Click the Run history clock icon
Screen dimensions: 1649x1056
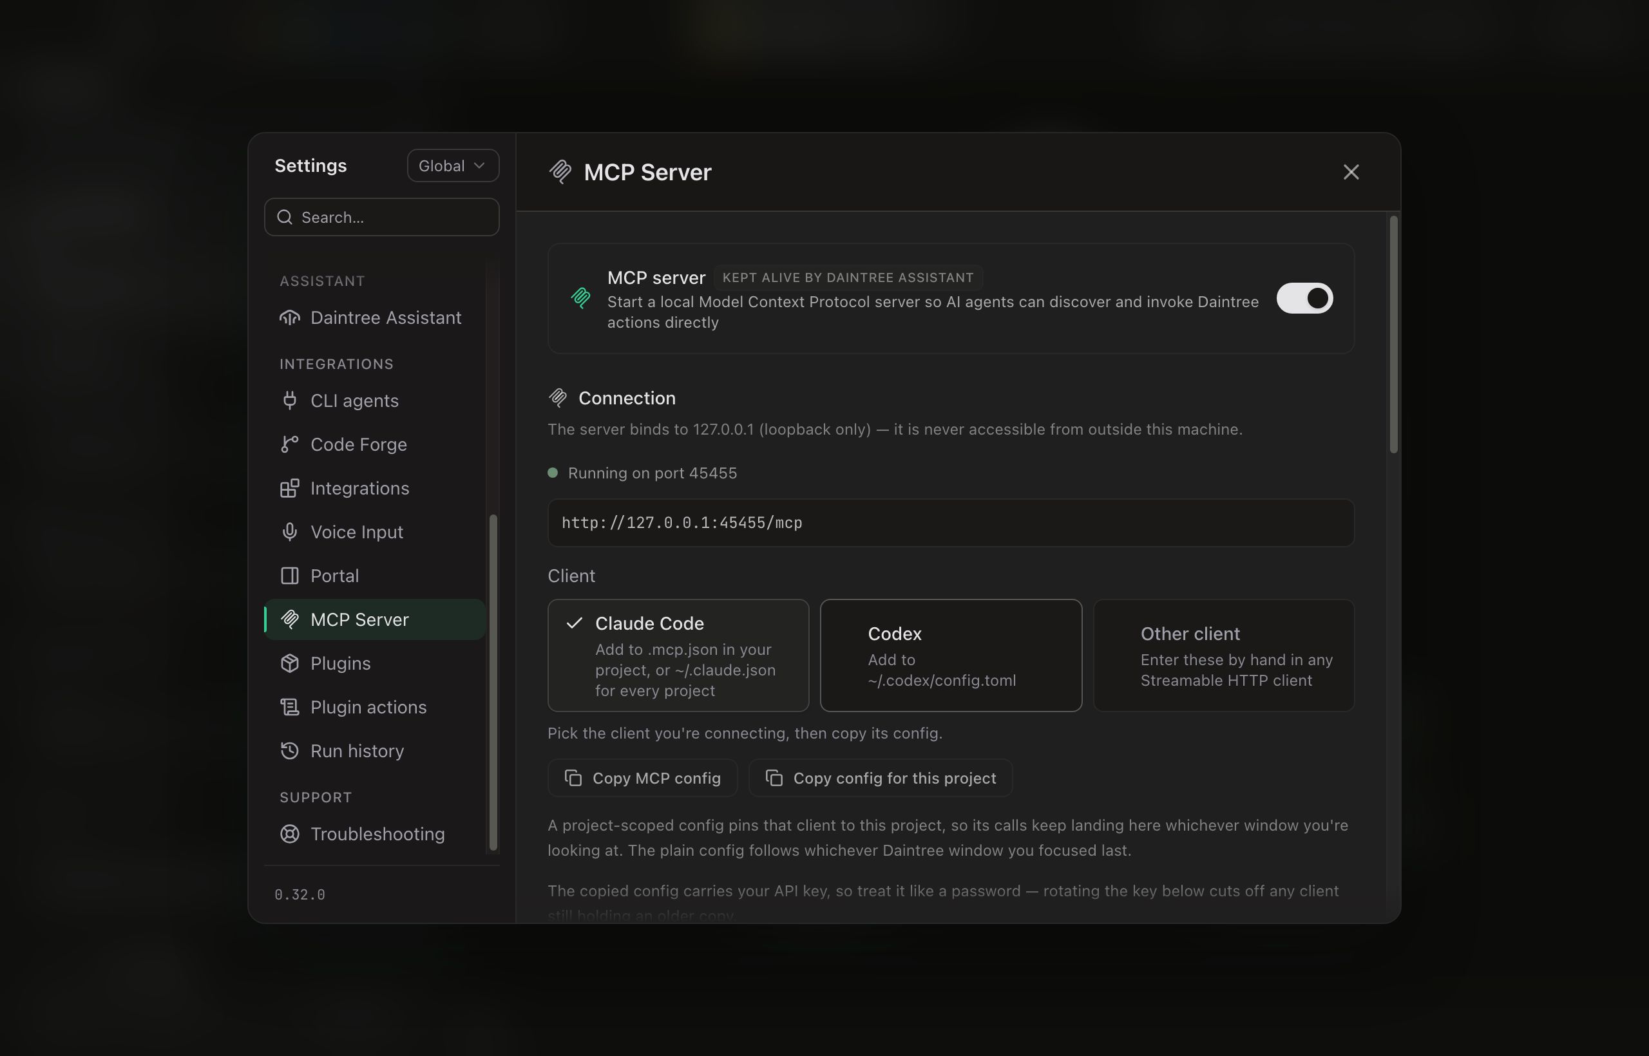[289, 751]
